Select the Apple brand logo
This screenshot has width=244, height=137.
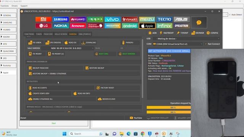pos(147,26)
